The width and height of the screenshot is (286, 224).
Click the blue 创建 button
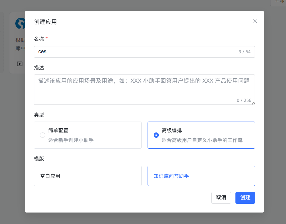click(245, 198)
